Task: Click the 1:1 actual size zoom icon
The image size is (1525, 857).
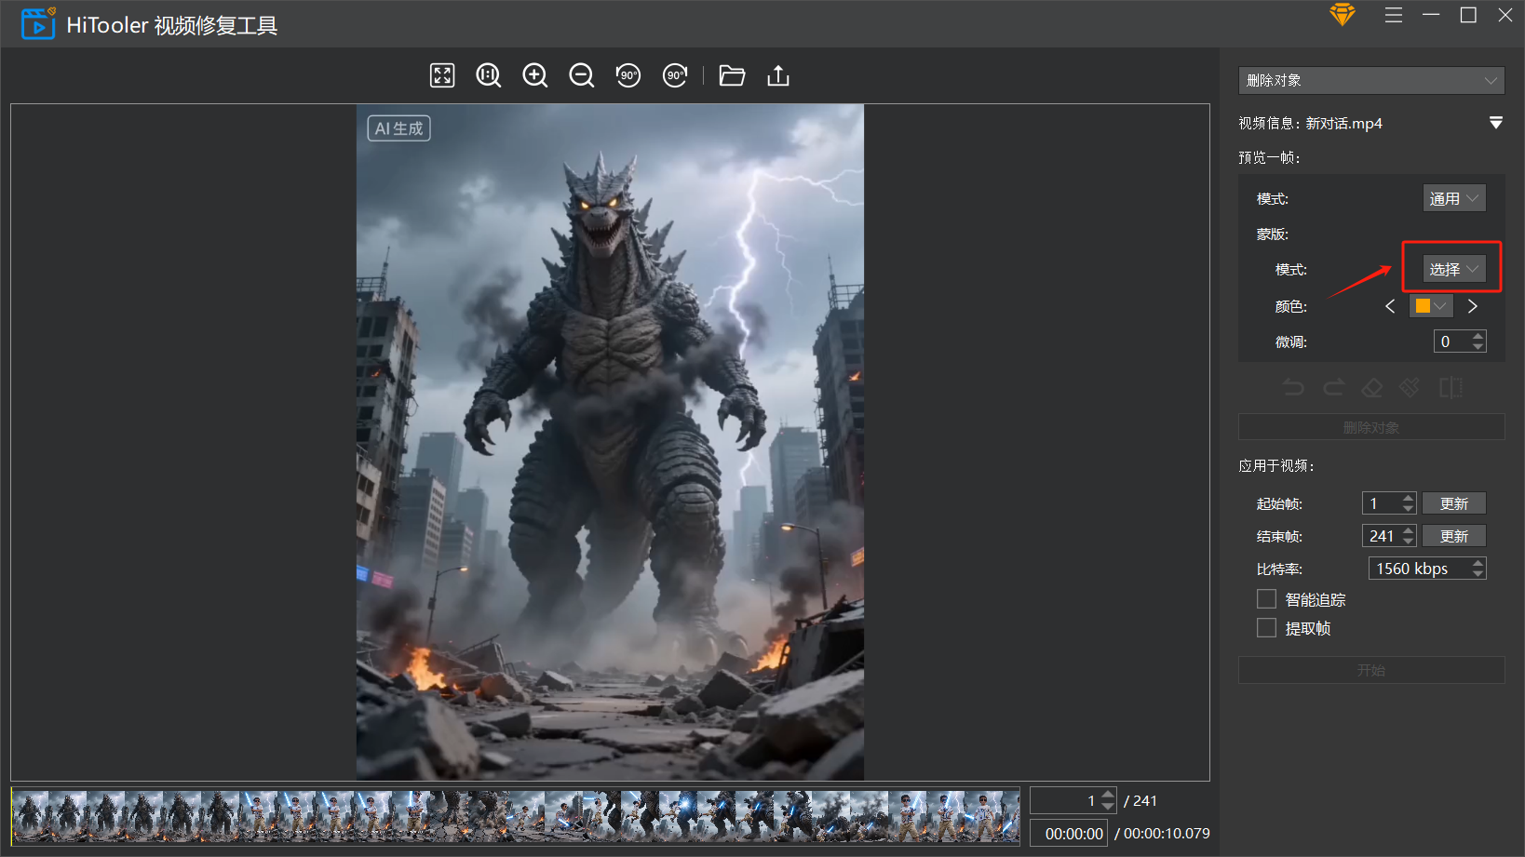Action: (x=488, y=75)
